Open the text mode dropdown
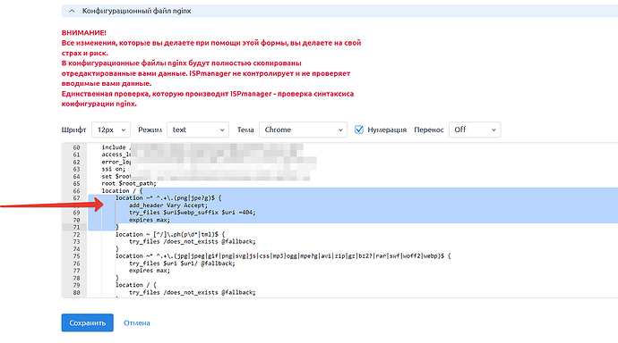The width and height of the screenshot is (618, 343). [198, 130]
